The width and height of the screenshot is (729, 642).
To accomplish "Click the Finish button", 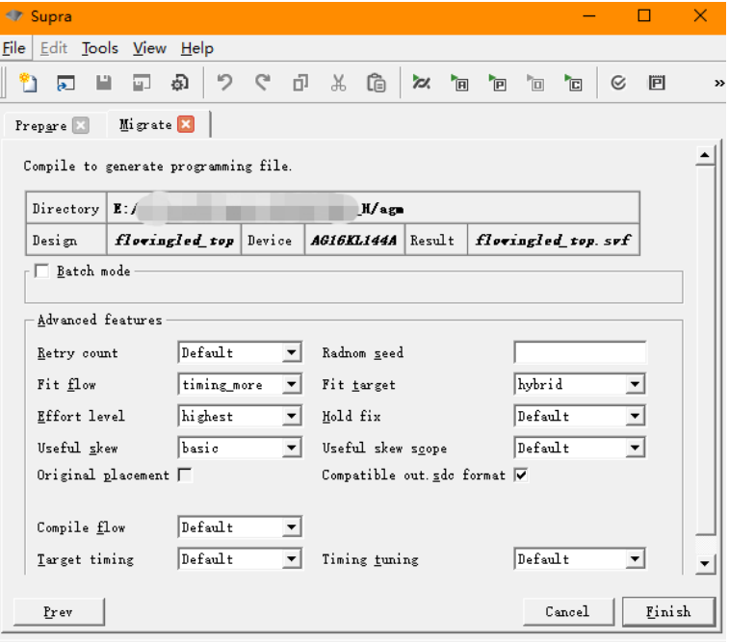I will point(668,612).
